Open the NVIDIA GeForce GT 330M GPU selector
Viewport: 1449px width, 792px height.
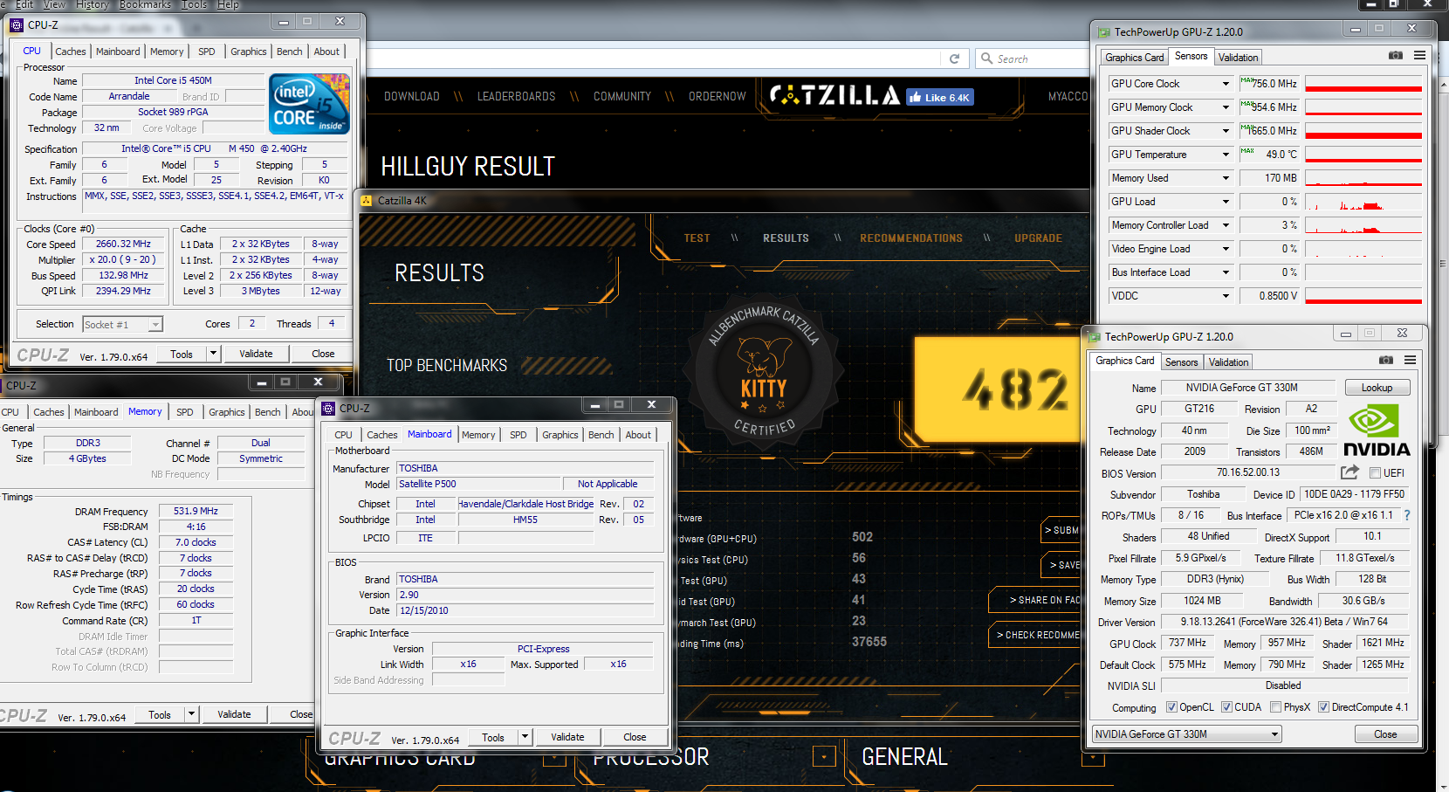(1187, 734)
